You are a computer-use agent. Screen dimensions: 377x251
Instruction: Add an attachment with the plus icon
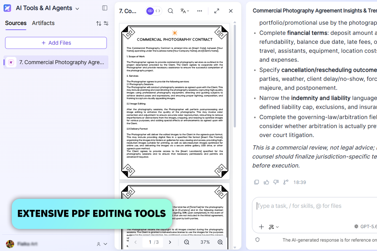point(261,227)
